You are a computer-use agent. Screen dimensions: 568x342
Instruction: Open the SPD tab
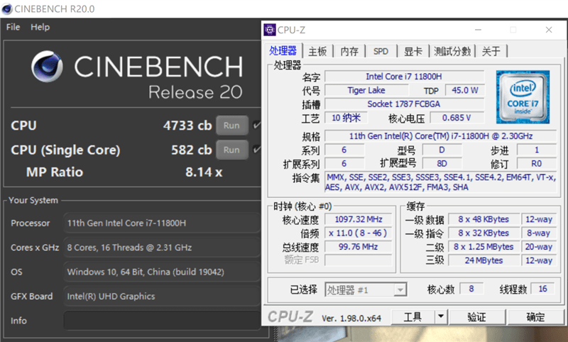[381, 51]
